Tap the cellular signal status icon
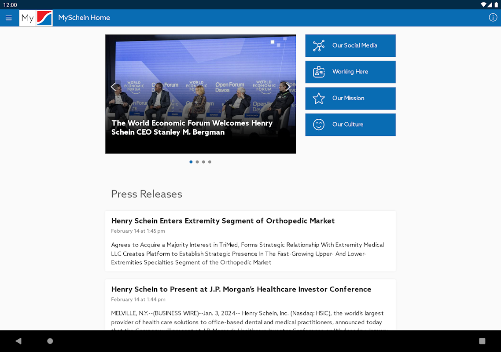 point(490,5)
